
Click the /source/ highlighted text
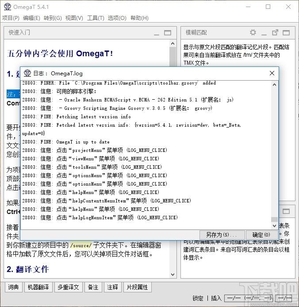(81, 245)
